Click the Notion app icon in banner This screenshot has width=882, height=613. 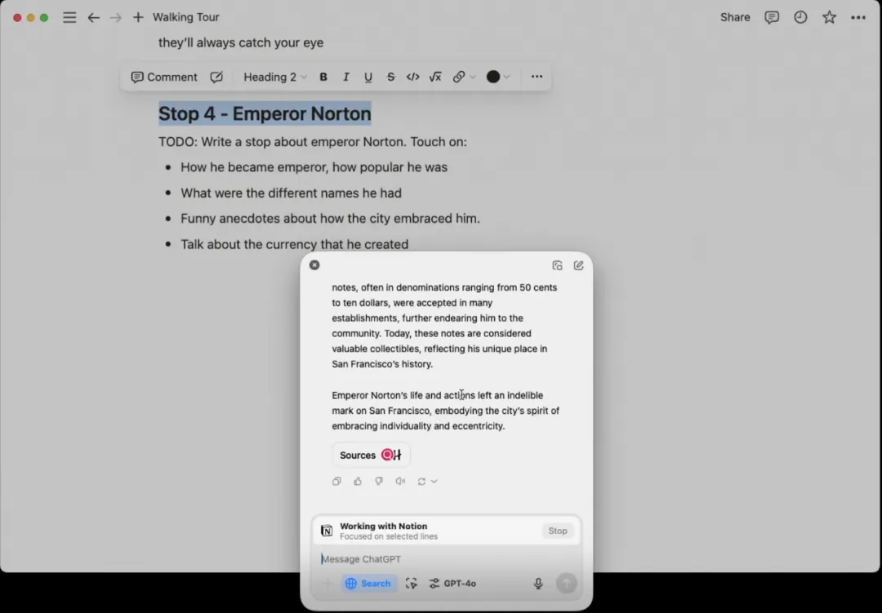click(x=326, y=531)
